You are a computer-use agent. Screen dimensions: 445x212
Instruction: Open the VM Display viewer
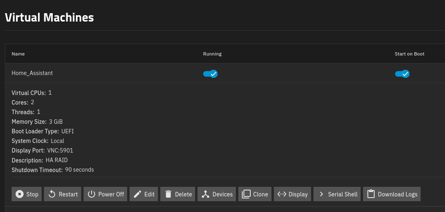point(292,194)
